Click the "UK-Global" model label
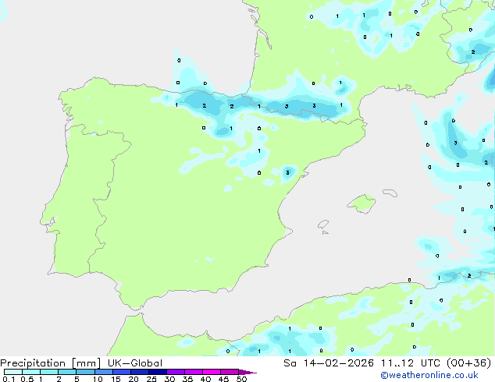 coord(135,363)
